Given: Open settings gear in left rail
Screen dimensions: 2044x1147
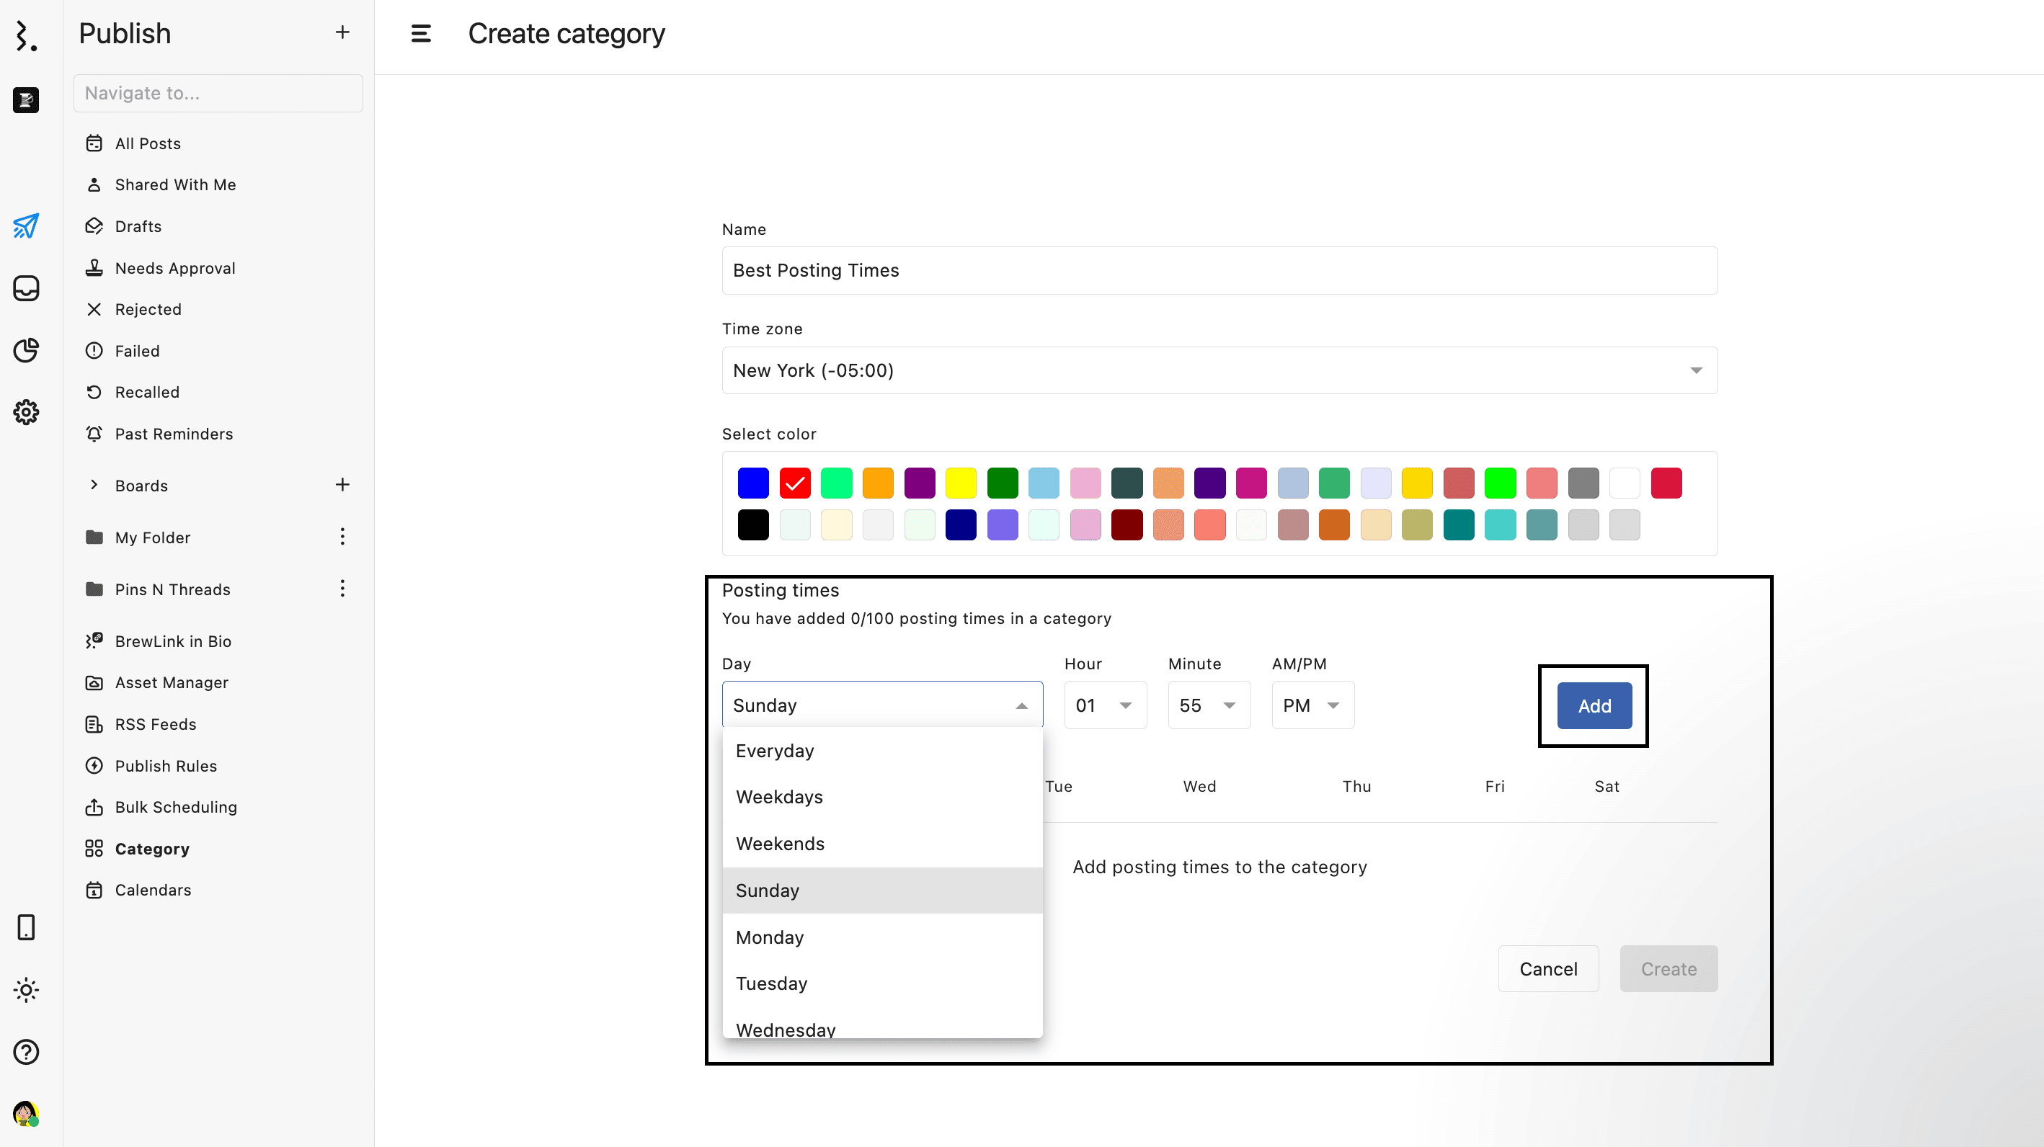Looking at the screenshot, I should coord(25,411).
